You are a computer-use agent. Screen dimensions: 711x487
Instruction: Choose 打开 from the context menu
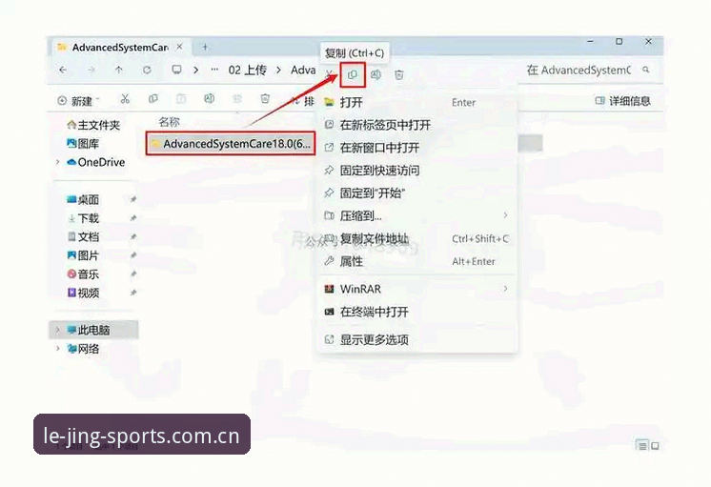pos(416,103)
